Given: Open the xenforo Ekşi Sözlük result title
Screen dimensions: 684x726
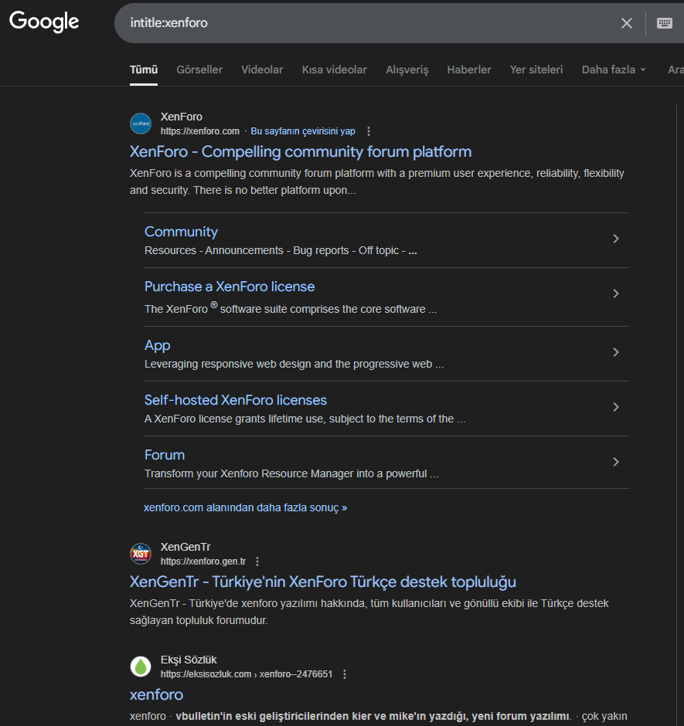Looking at the screenshot, I should 157,695.
